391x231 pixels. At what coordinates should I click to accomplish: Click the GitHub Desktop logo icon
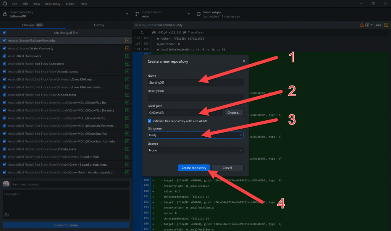click(5, 4)
